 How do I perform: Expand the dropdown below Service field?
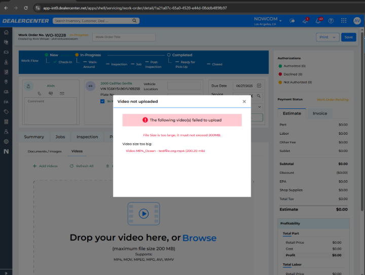pos(260,107)
